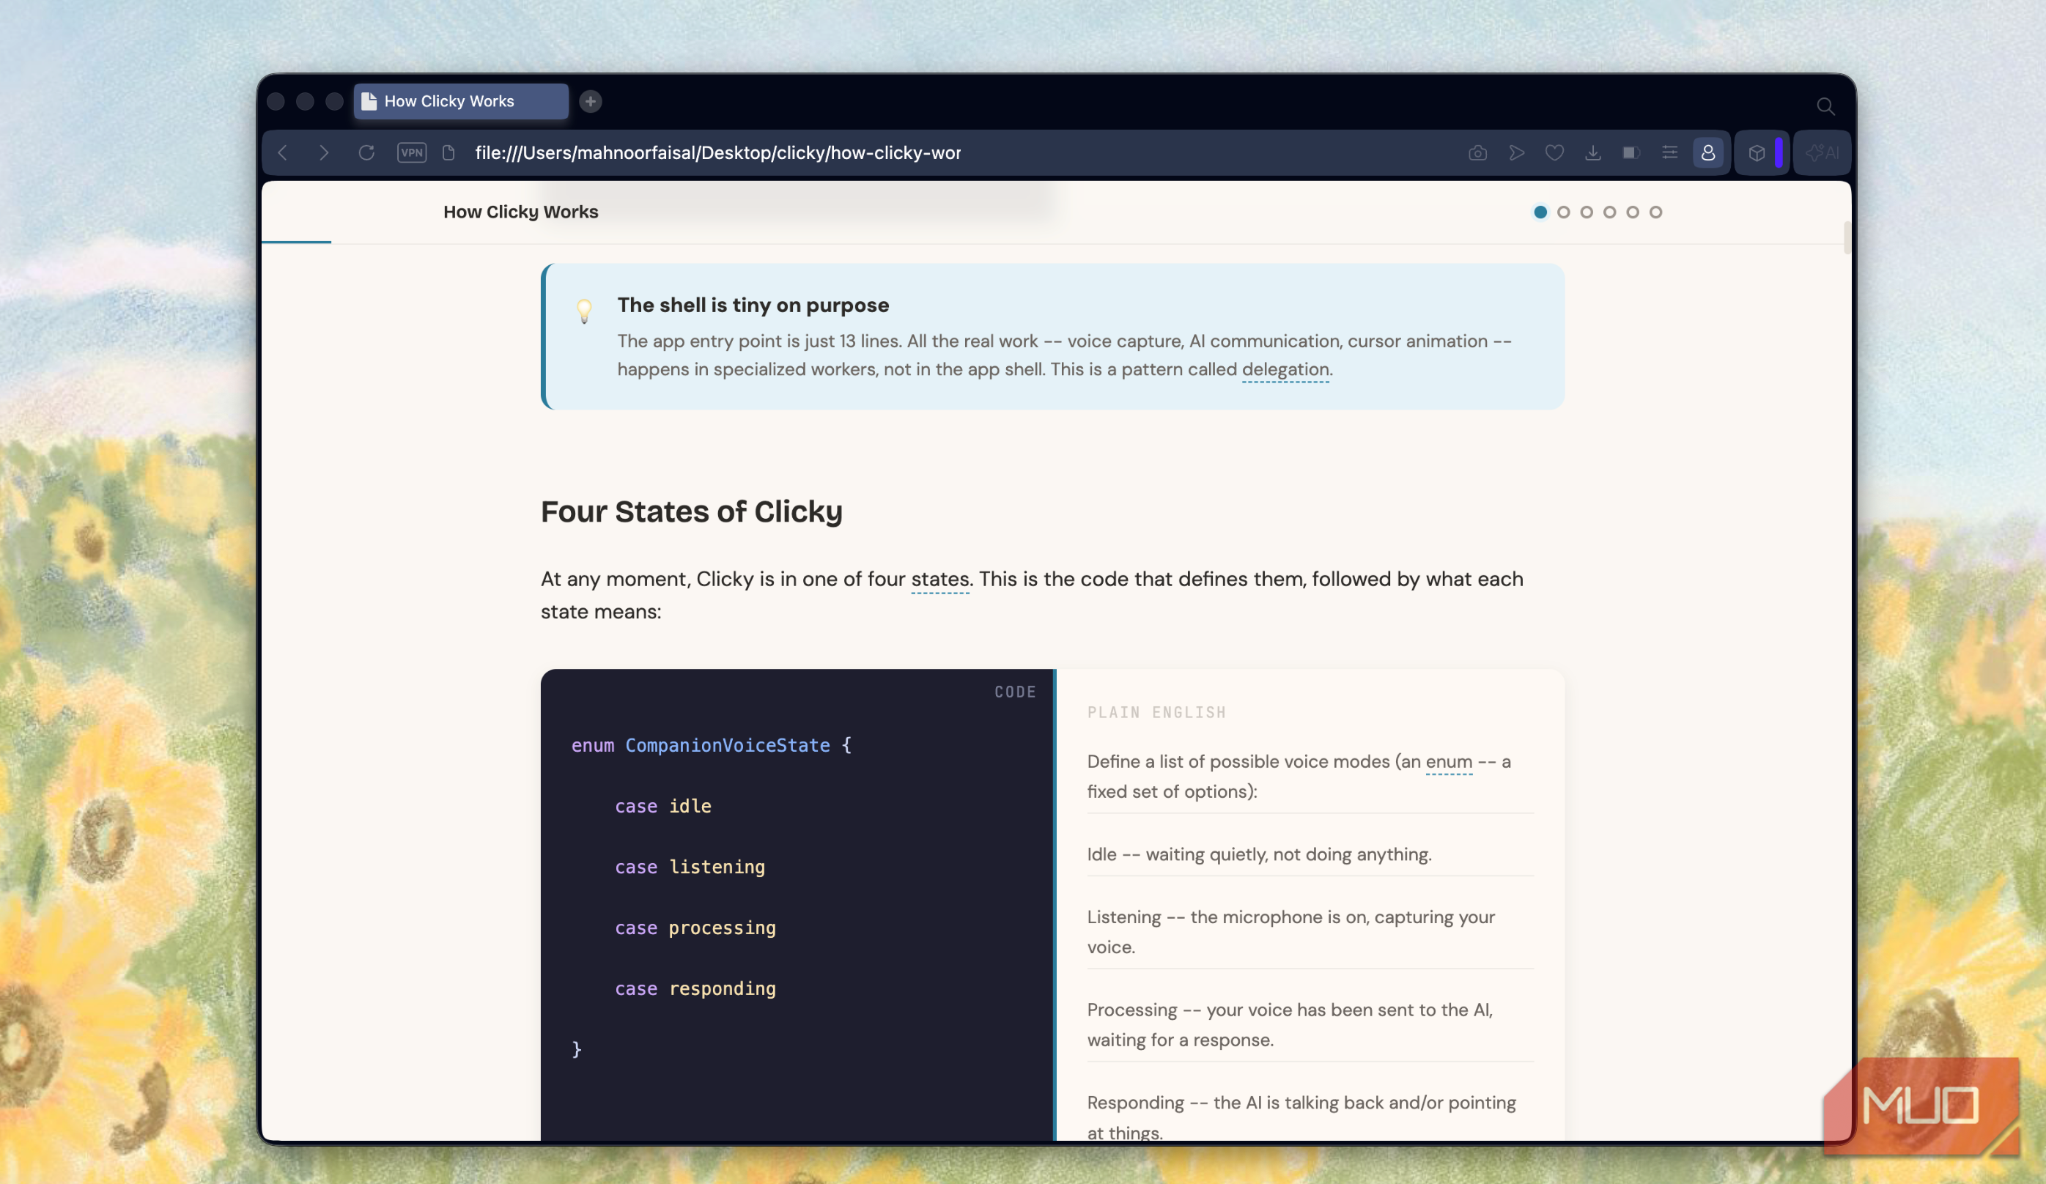Click code line 'case responding'
This screenshot has height=1184, width=2046.
tap(695, 988)
